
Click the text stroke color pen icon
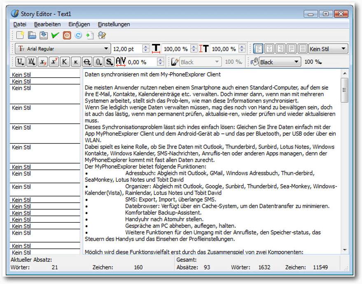[175, 62]
